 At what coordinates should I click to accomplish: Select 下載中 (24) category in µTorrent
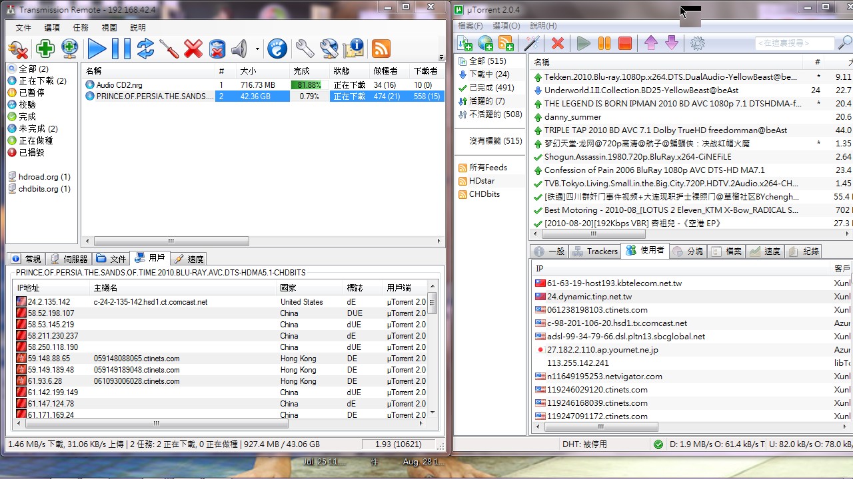484,74
